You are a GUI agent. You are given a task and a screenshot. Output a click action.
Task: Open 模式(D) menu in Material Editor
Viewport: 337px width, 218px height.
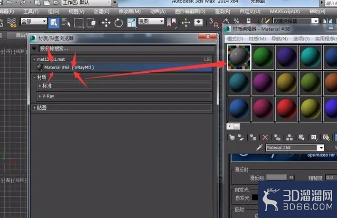(235, 39)
